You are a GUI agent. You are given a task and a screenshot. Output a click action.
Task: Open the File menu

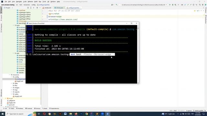6,2
